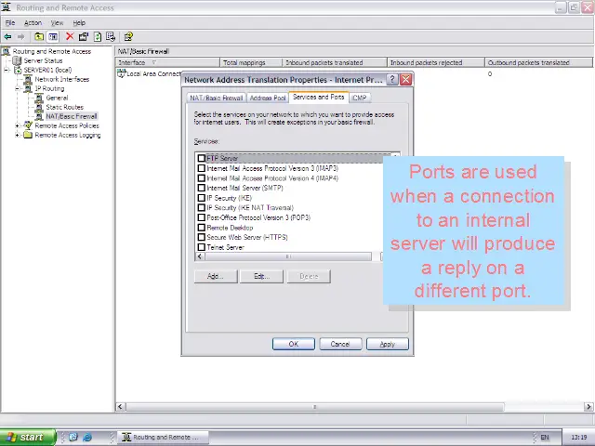Click the NAT/Basic Firewall node icon
595x446 pixels.
(x=39, y=116)
